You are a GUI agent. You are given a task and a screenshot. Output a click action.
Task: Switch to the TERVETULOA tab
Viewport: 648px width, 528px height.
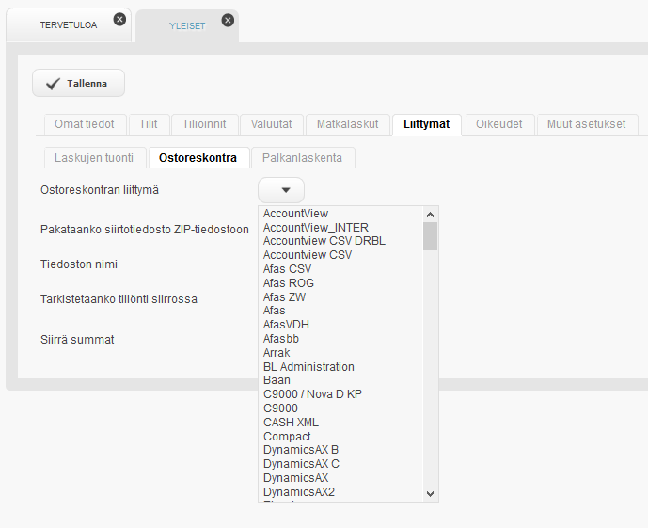coord(68,25)
